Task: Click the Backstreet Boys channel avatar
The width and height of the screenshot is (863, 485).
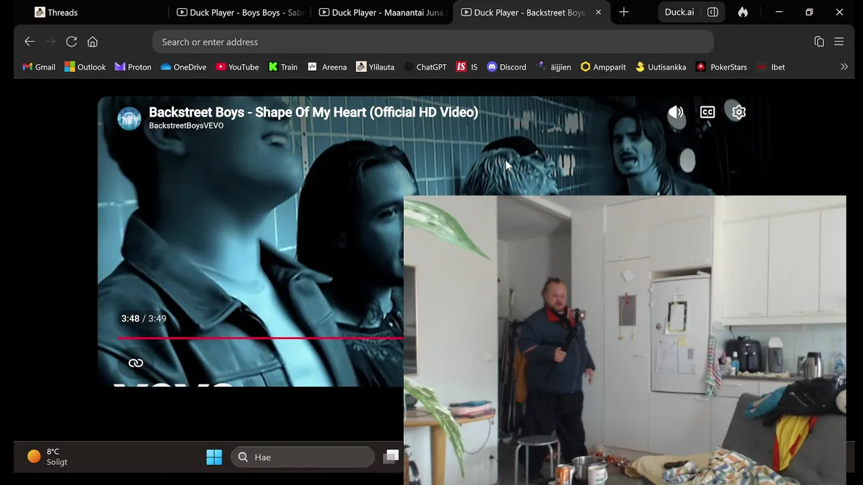Action: point(129,119)
